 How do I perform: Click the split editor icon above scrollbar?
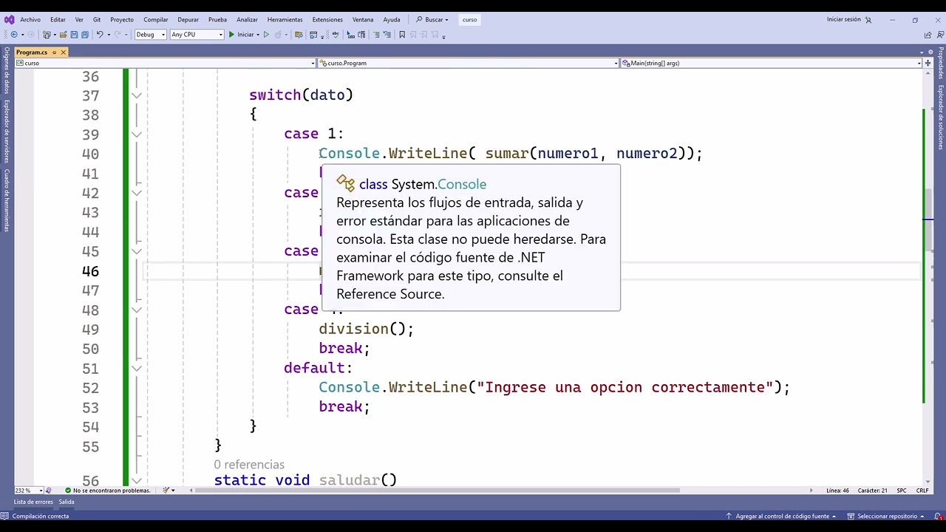[x=928, y=64]
